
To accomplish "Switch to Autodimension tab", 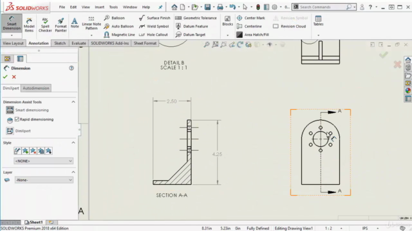I will (36, 88).
